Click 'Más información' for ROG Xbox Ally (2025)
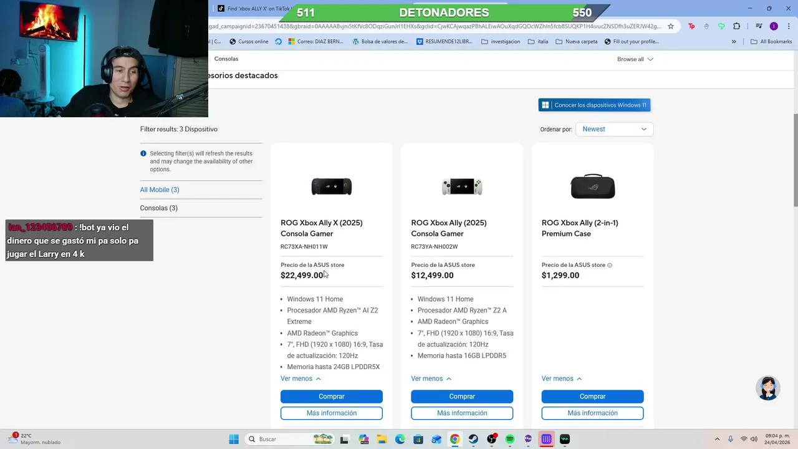798x449 pixels. 462,413
